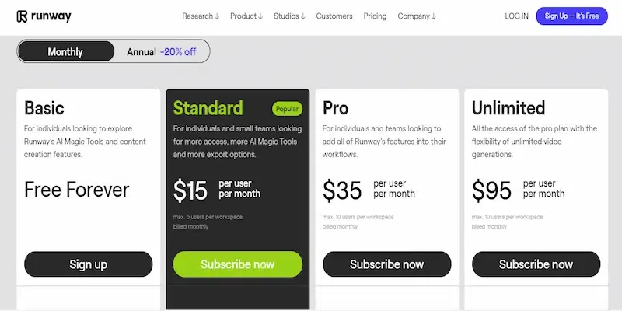The height and width of the screenshot is (311, 622).
Task: Open the Studios dropdown menu
Action: point(291,16)
